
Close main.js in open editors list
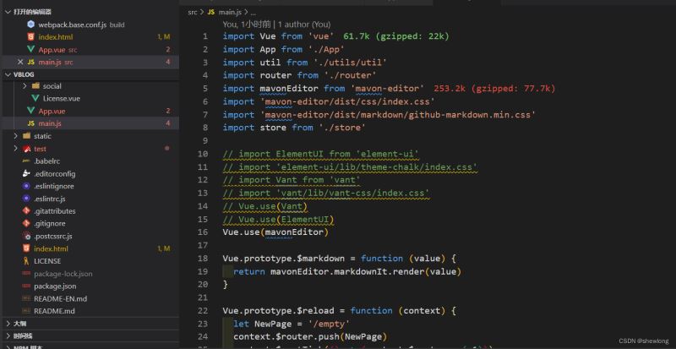tap(19, 63)
